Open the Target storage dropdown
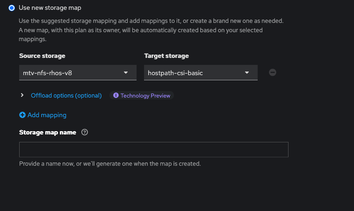354x211 pixels. pyautogui.click(x=201, y=73)
